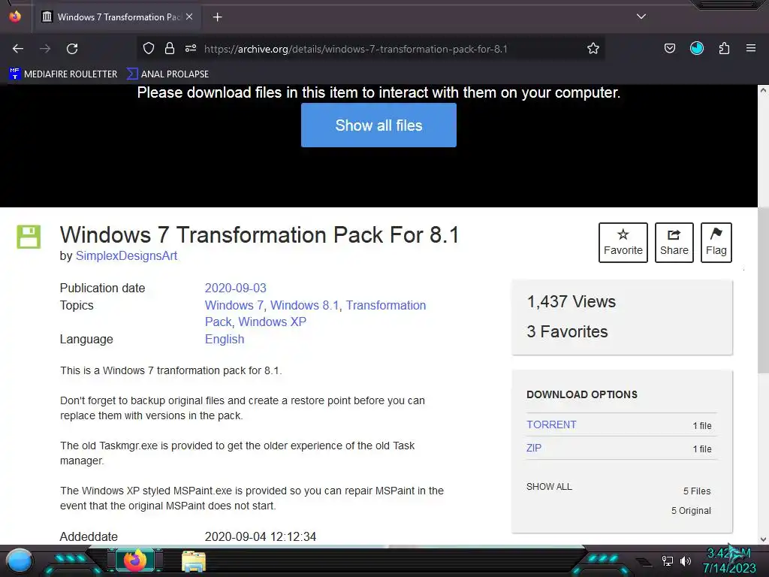Image resolution: width=769 pixels, height=577 pixels.
Task: Go back to the previous page
Action: (x=18, y=49)
